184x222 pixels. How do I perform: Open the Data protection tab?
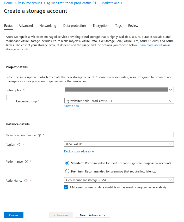[75, 26]
